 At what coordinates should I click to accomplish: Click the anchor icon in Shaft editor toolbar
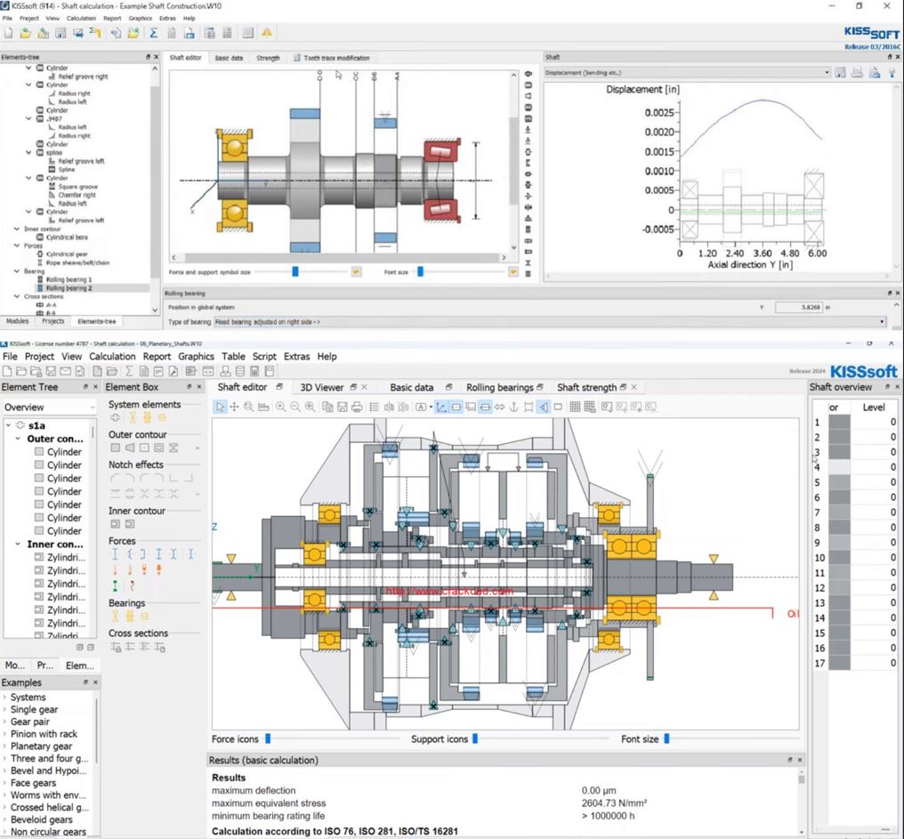coord(513,407)
